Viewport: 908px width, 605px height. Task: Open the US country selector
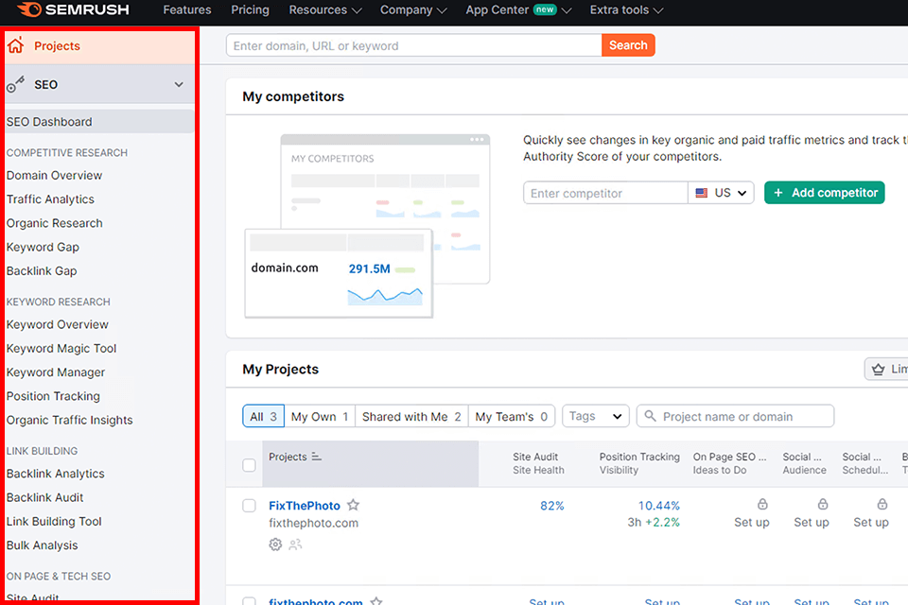(x=721, y=193)
